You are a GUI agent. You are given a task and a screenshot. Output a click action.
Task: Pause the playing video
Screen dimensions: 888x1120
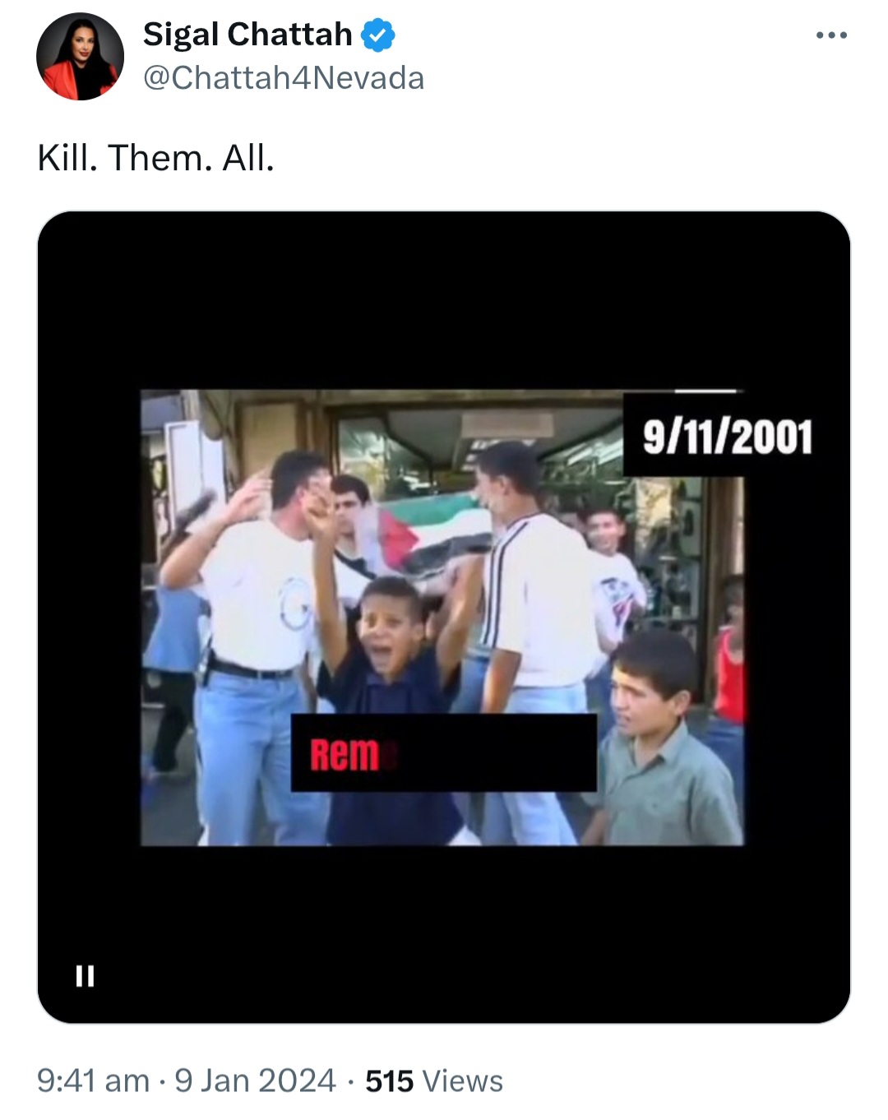tap(85, 975)
